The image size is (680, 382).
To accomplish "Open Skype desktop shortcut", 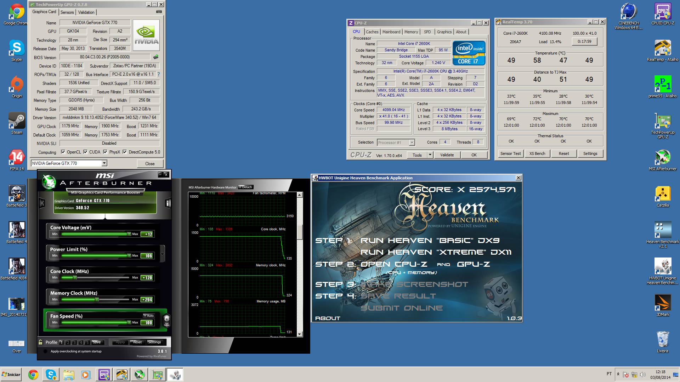I will pyautogui.click(x=17, y=51).
